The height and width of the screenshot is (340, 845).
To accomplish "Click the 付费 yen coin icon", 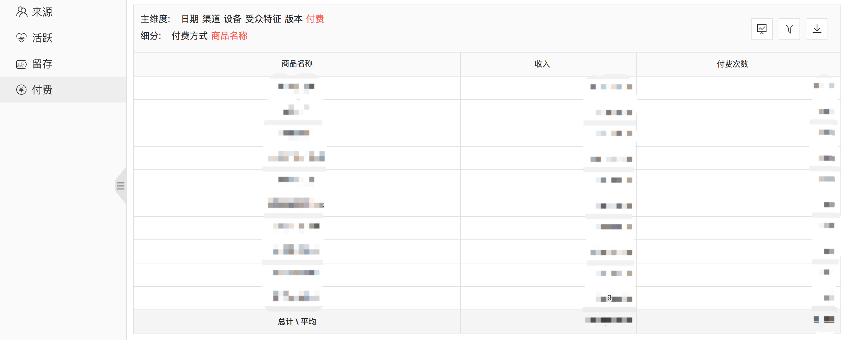I will [x=22, y=90].
